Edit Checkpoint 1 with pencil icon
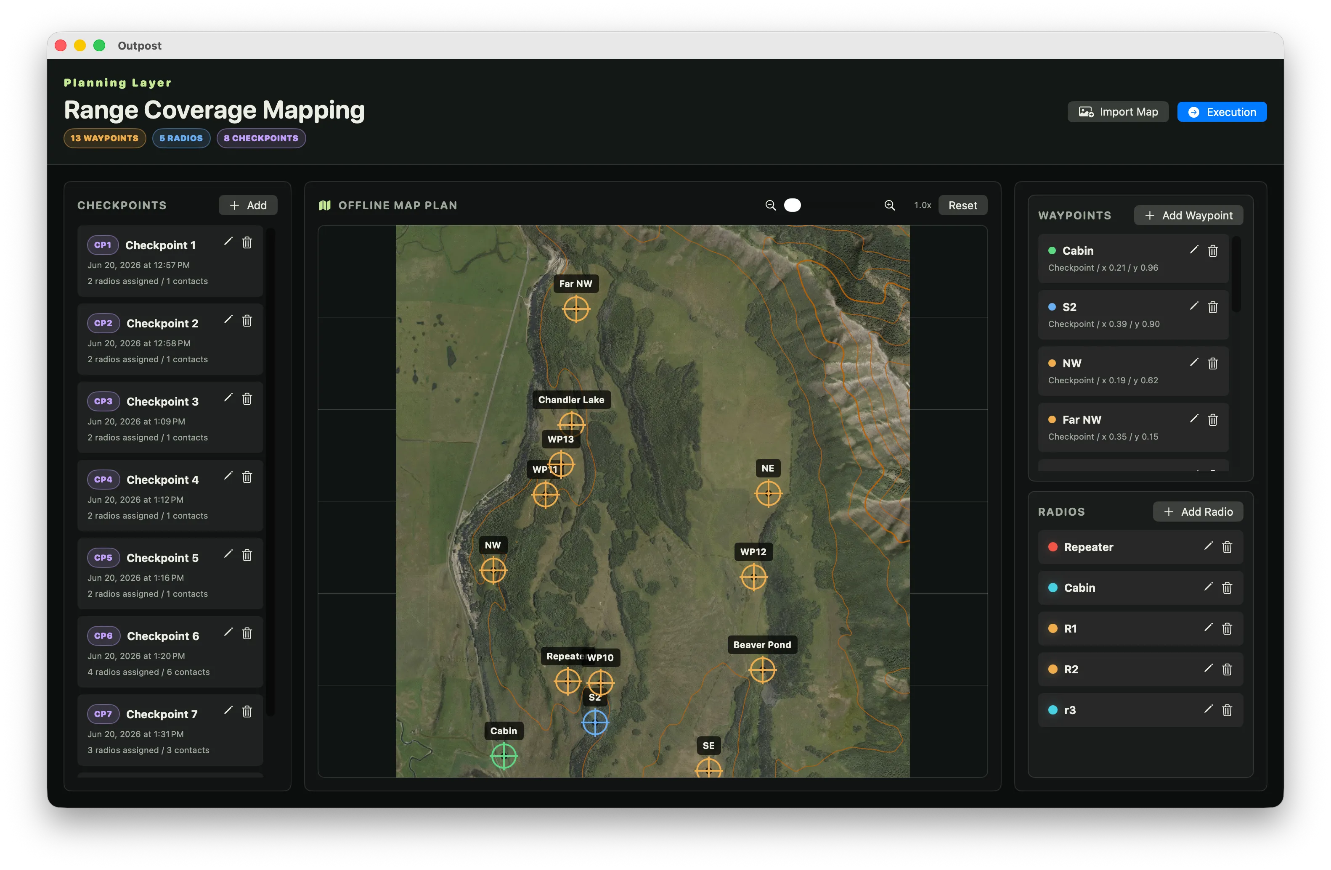1331x870 pixels. coord(228,241)
